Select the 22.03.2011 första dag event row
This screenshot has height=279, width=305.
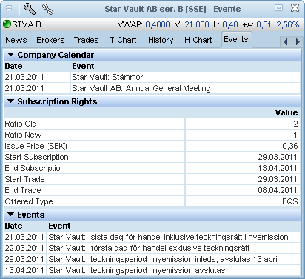152,248
